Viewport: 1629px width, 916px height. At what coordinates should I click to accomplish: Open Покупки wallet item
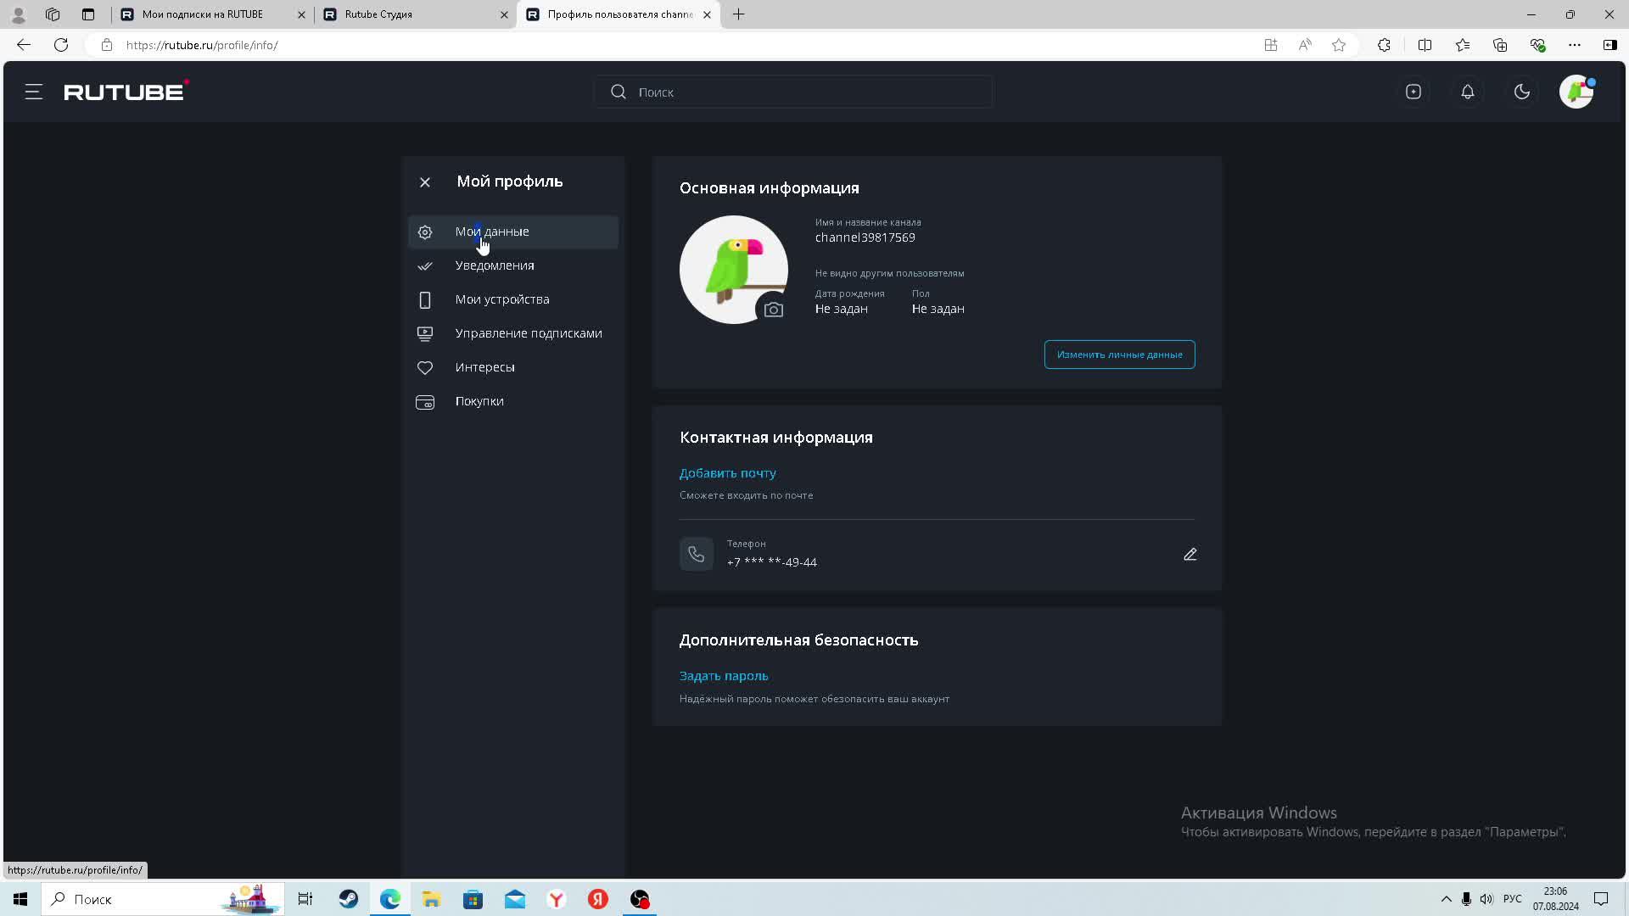pos(479,401)
